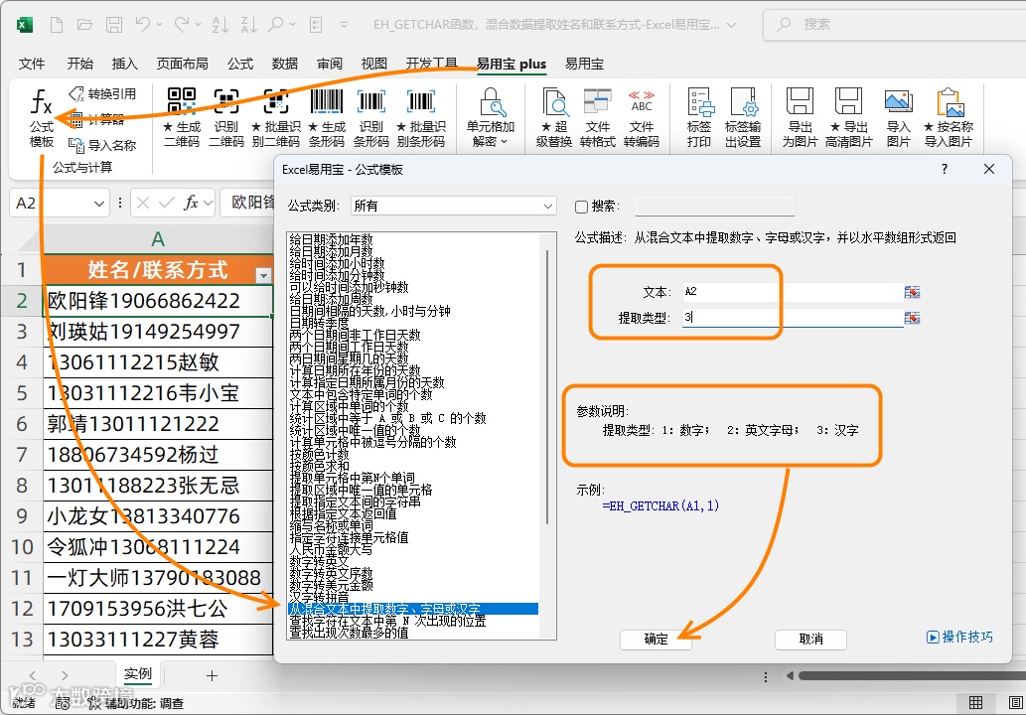Switch to the 页面布局 ribbon tab

[x=183, y=64]
